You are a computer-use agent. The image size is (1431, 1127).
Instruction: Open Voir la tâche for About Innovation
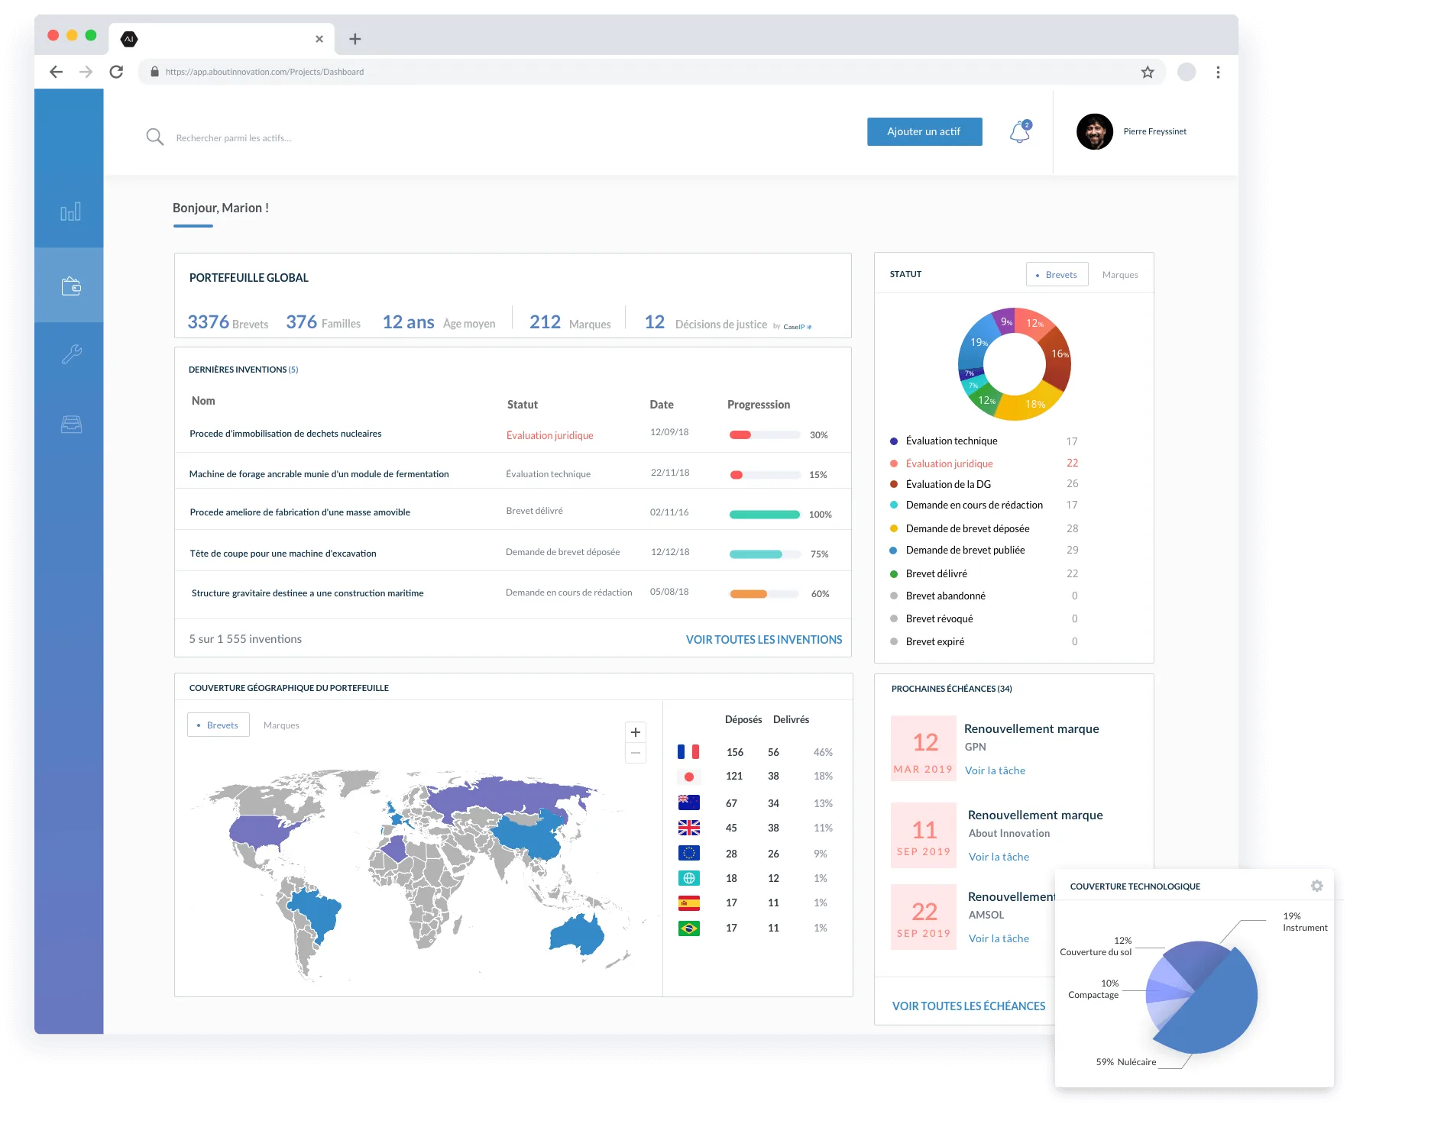coord(999,857)
